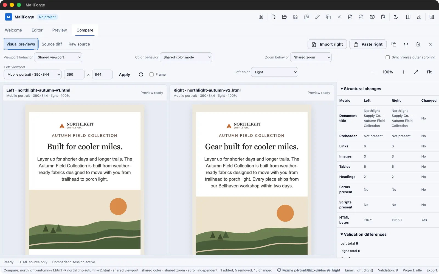Collapse the Validation differences section
The width and height of the screenshot is (439, 274).
coord(364,235)
